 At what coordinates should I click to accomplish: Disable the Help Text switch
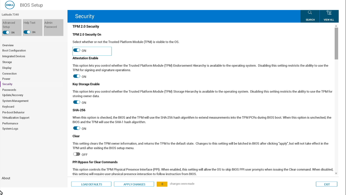[27, 32]
